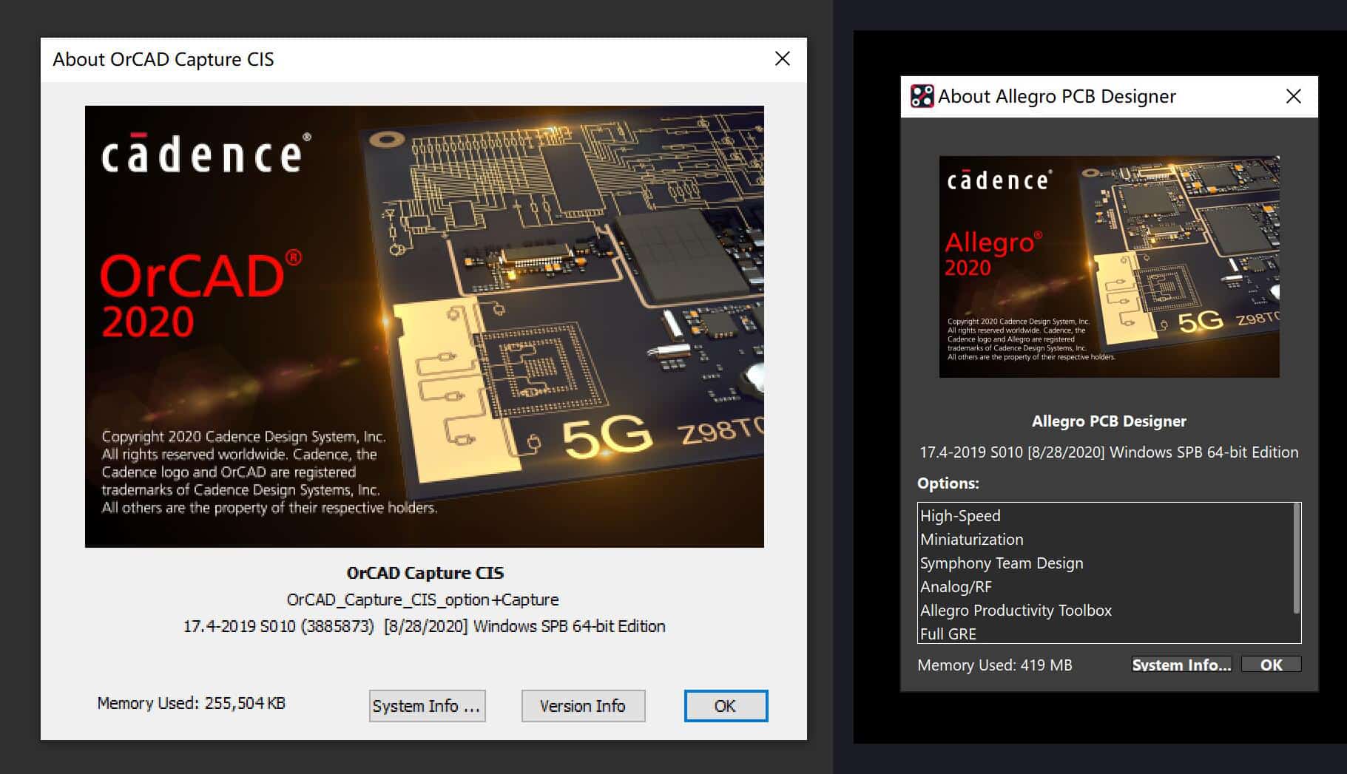Click Memory Used: 419 MB text
Viewport: 1347px width, 774px height.
[995, 665]
